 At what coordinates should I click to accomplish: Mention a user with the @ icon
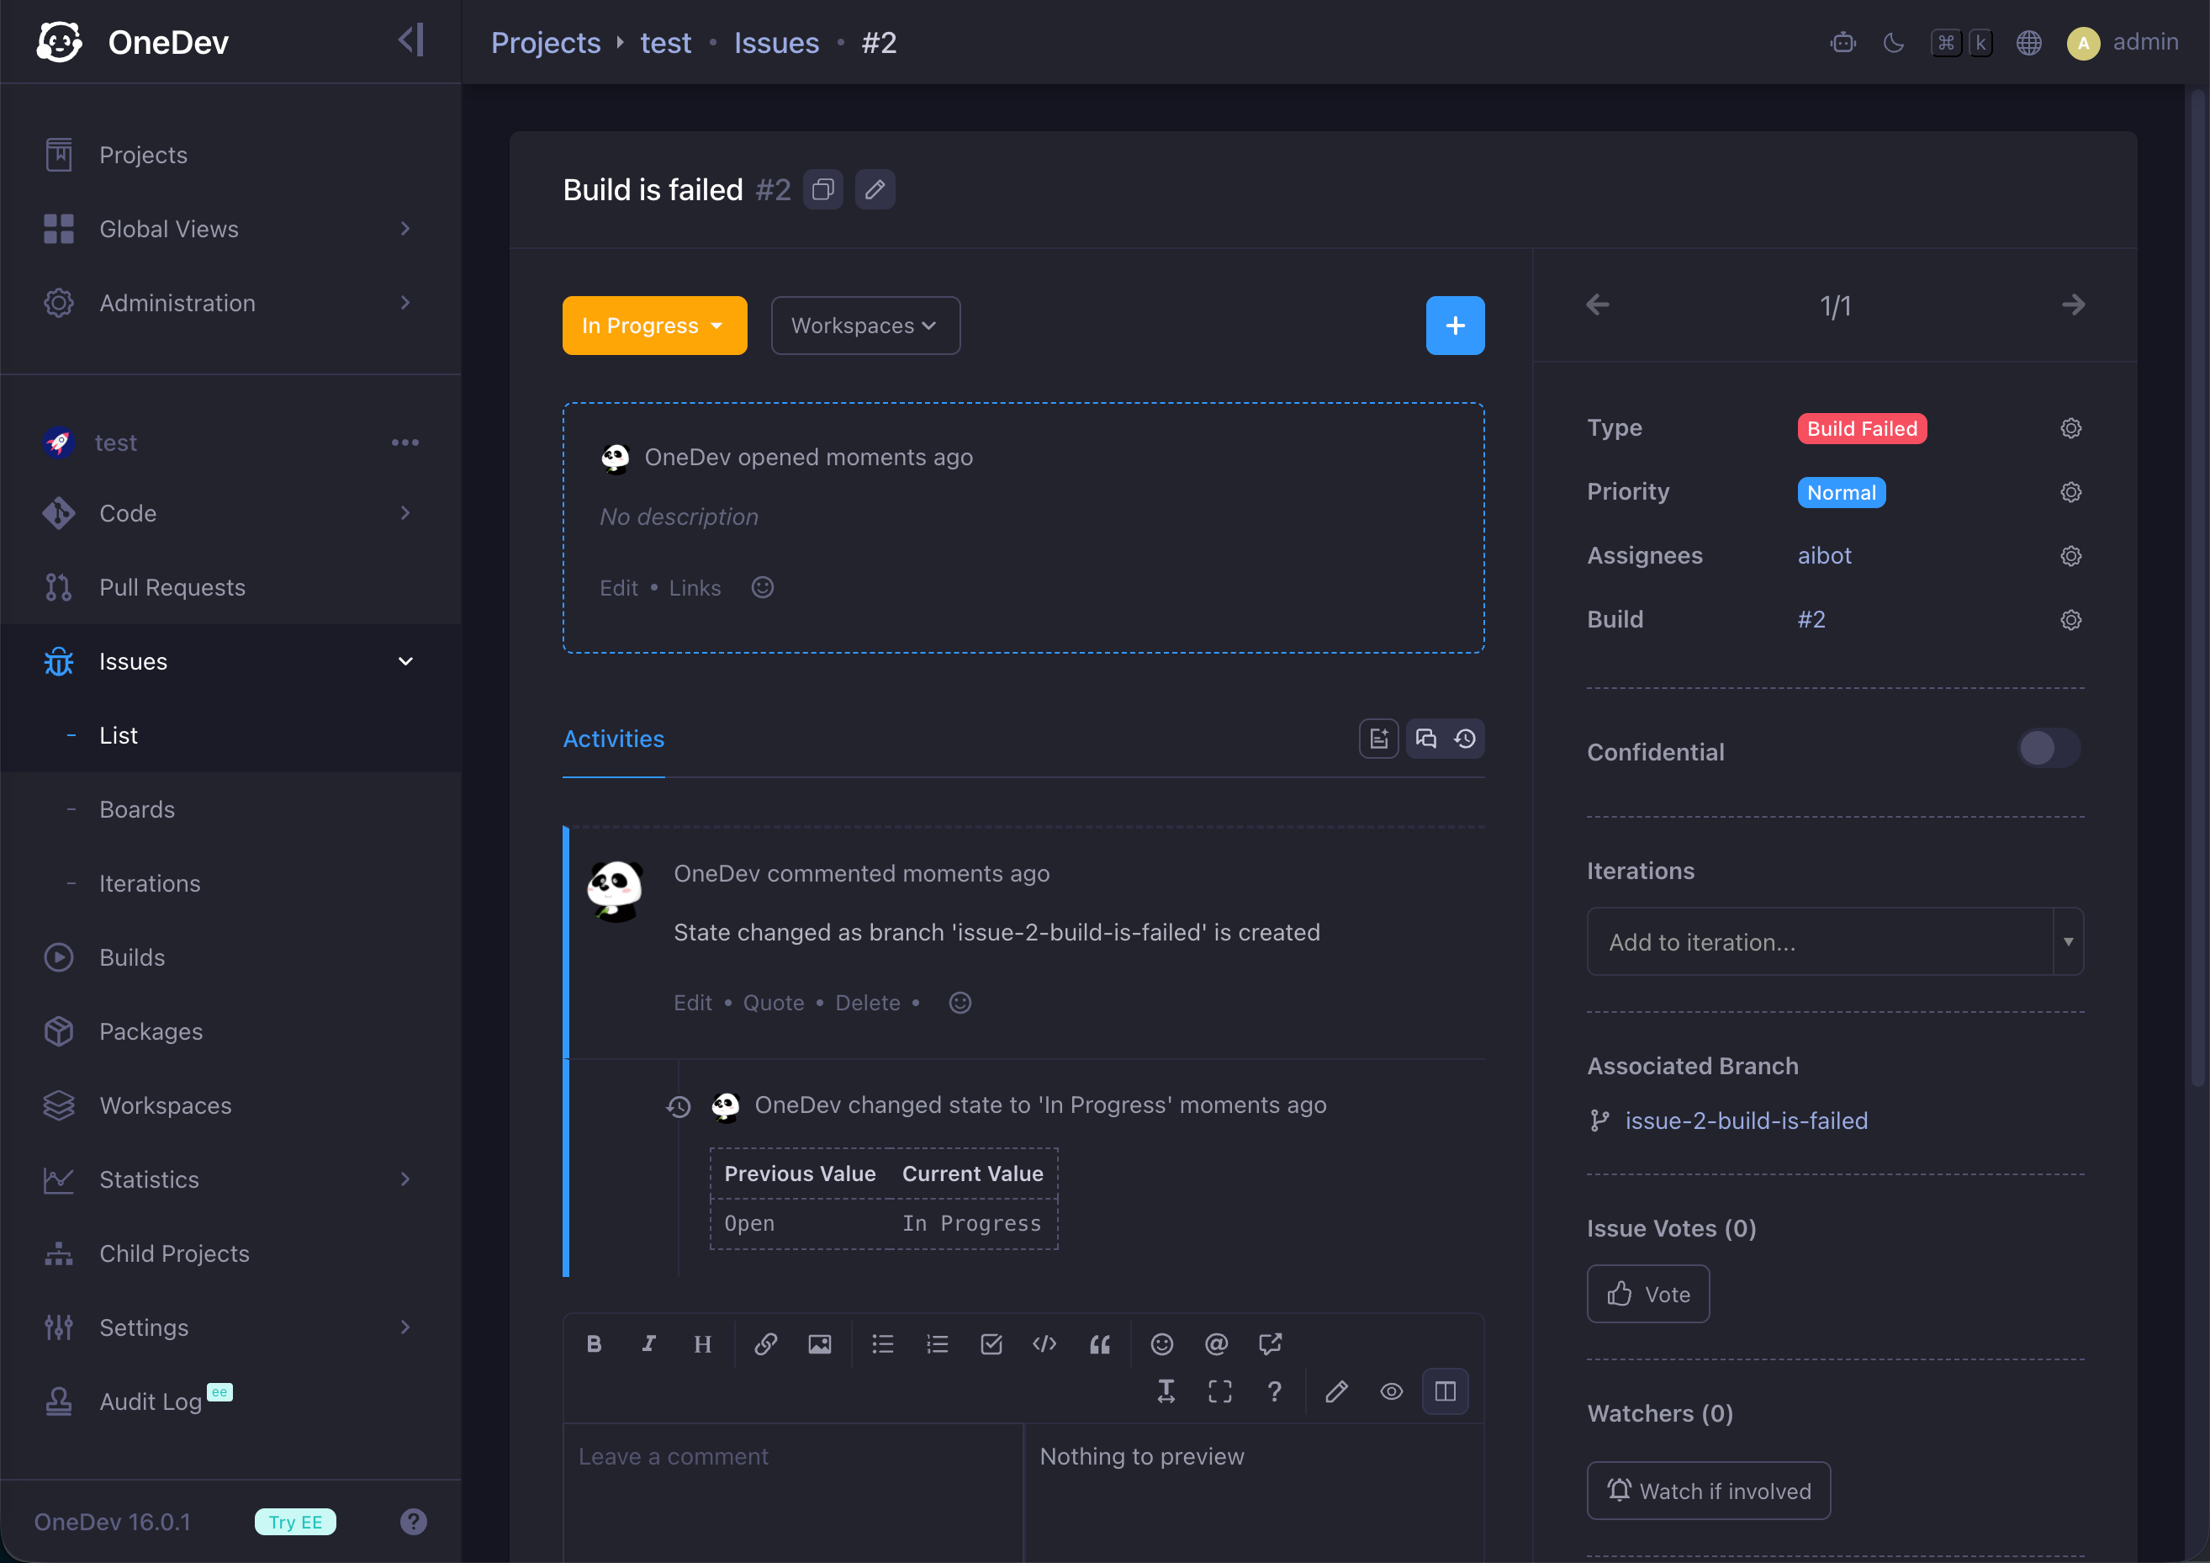[1216, 1343]
